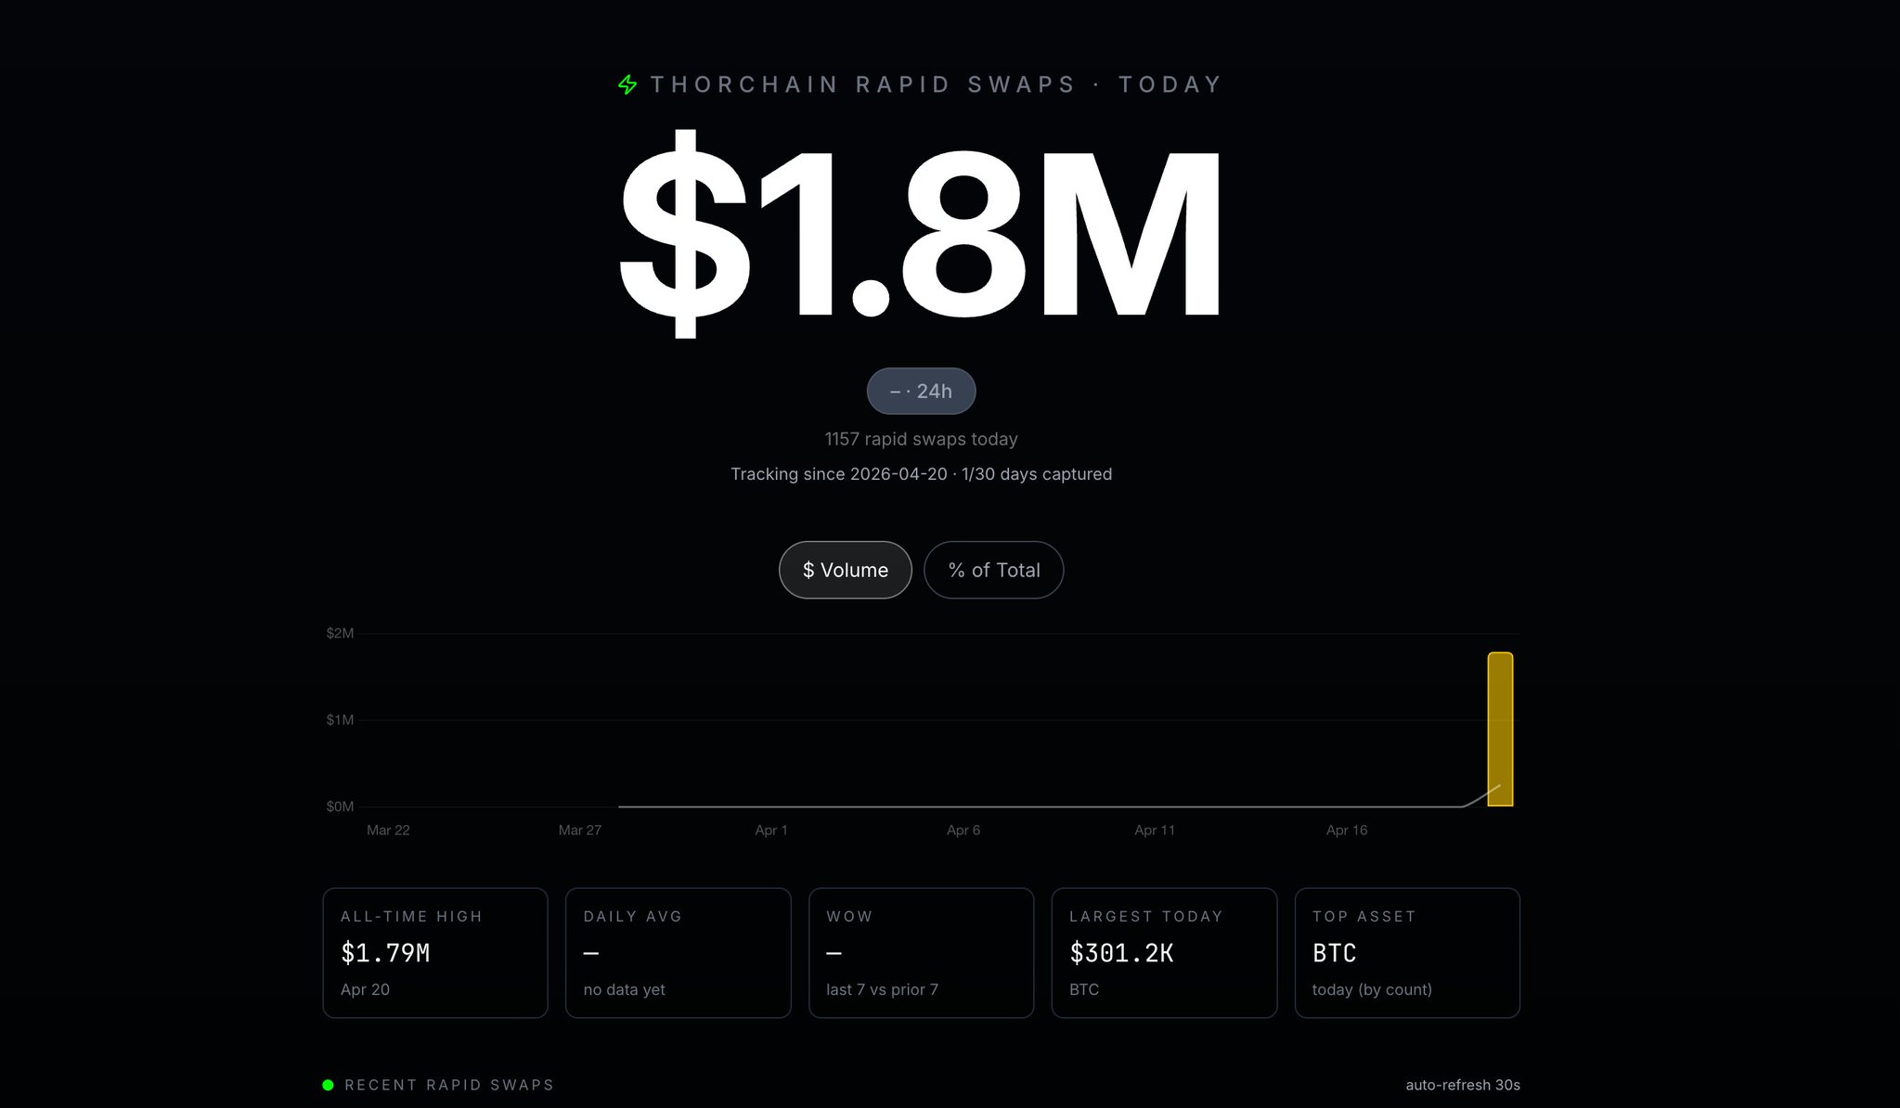Viewport: 1900px width, 1108px height.
Task: Click the 1157 rapid swaps today text
Action: click(x=921, y=439)
